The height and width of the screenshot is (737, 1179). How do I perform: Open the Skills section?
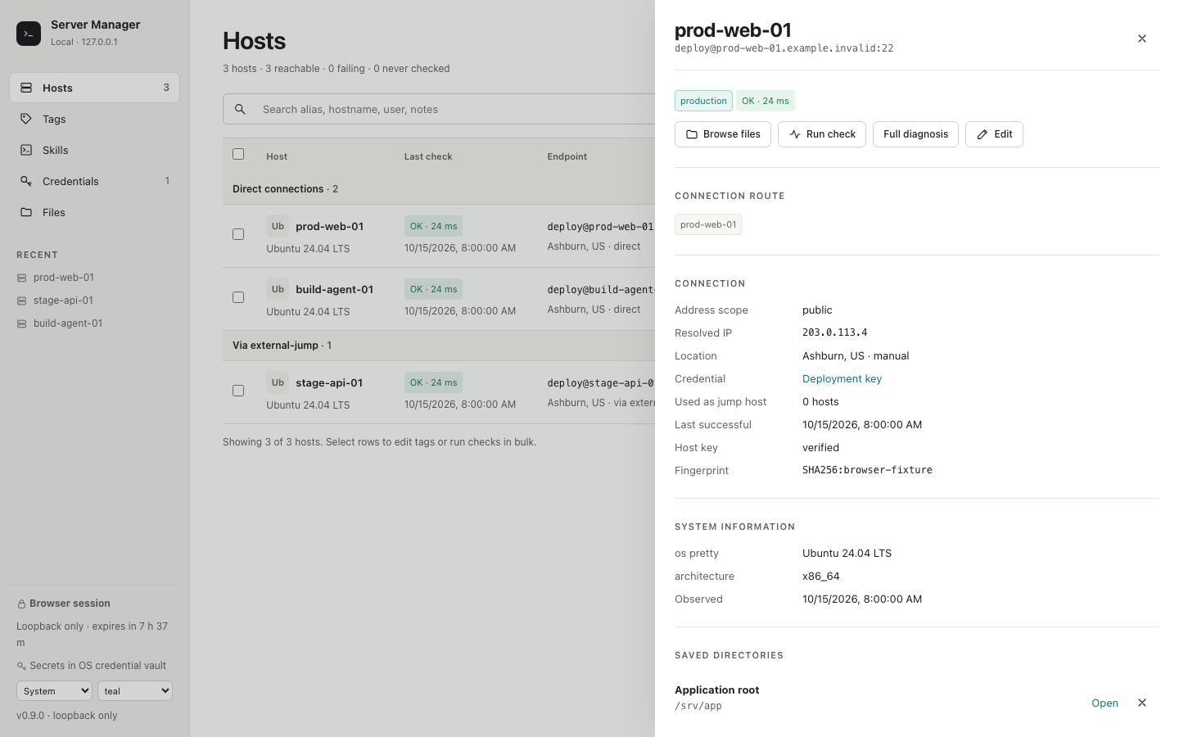click(x=95, y=150)
